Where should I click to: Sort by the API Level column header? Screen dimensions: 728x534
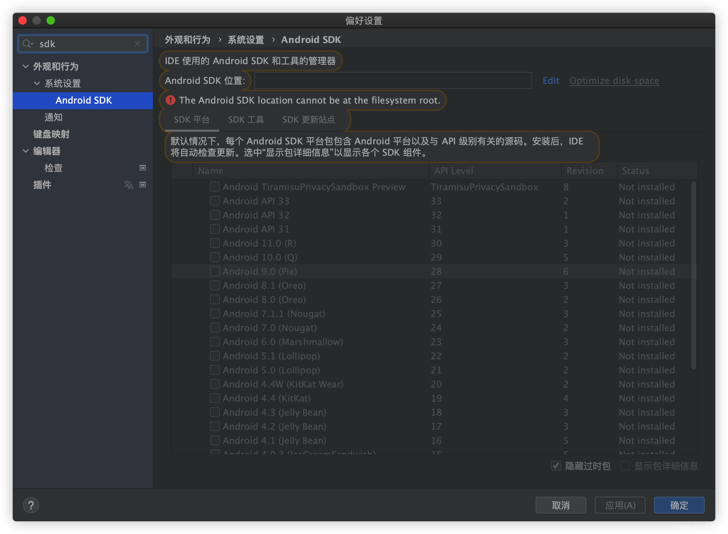[495, 171]
